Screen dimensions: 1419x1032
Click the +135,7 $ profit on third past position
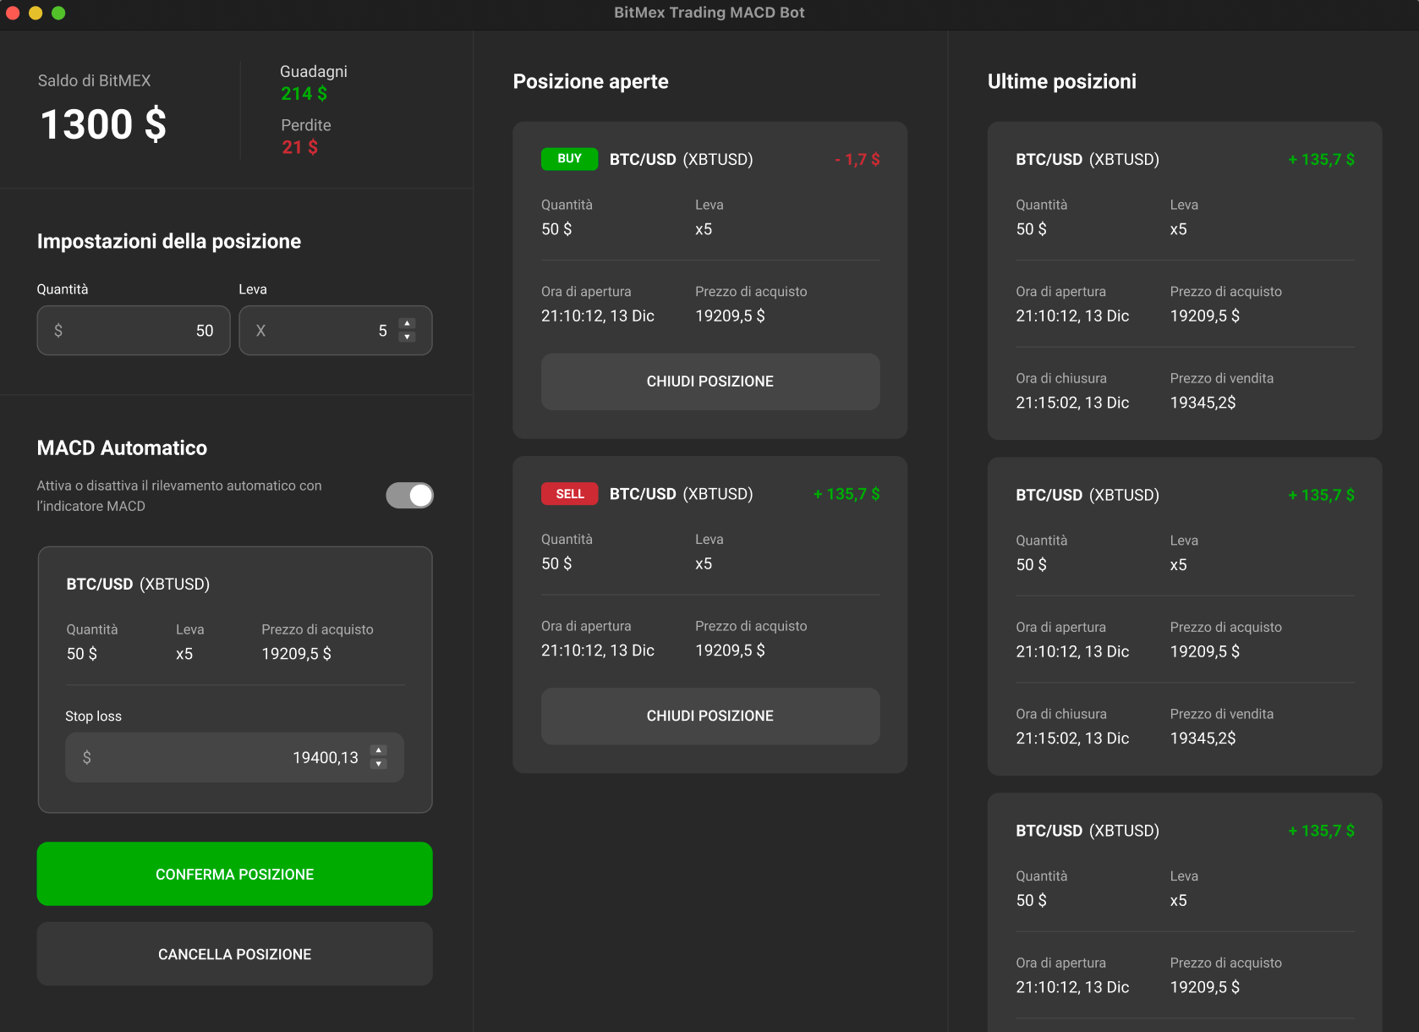[1321, 831]
